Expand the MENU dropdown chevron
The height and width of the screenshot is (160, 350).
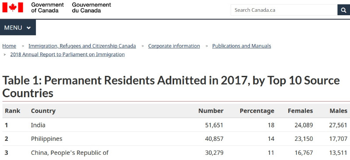(28, 28)
